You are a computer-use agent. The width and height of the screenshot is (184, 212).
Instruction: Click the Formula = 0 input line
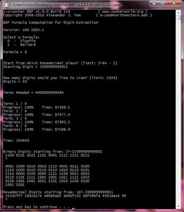tap(15, 52)
